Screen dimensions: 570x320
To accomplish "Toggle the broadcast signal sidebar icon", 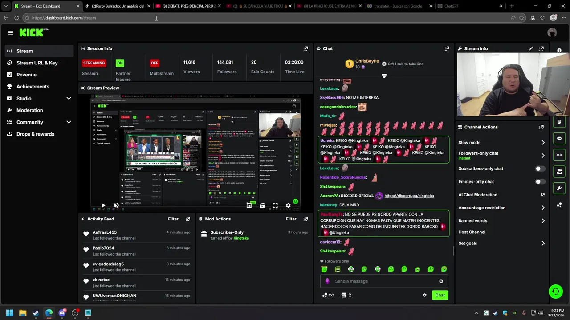I will click(x=559, y=155).
